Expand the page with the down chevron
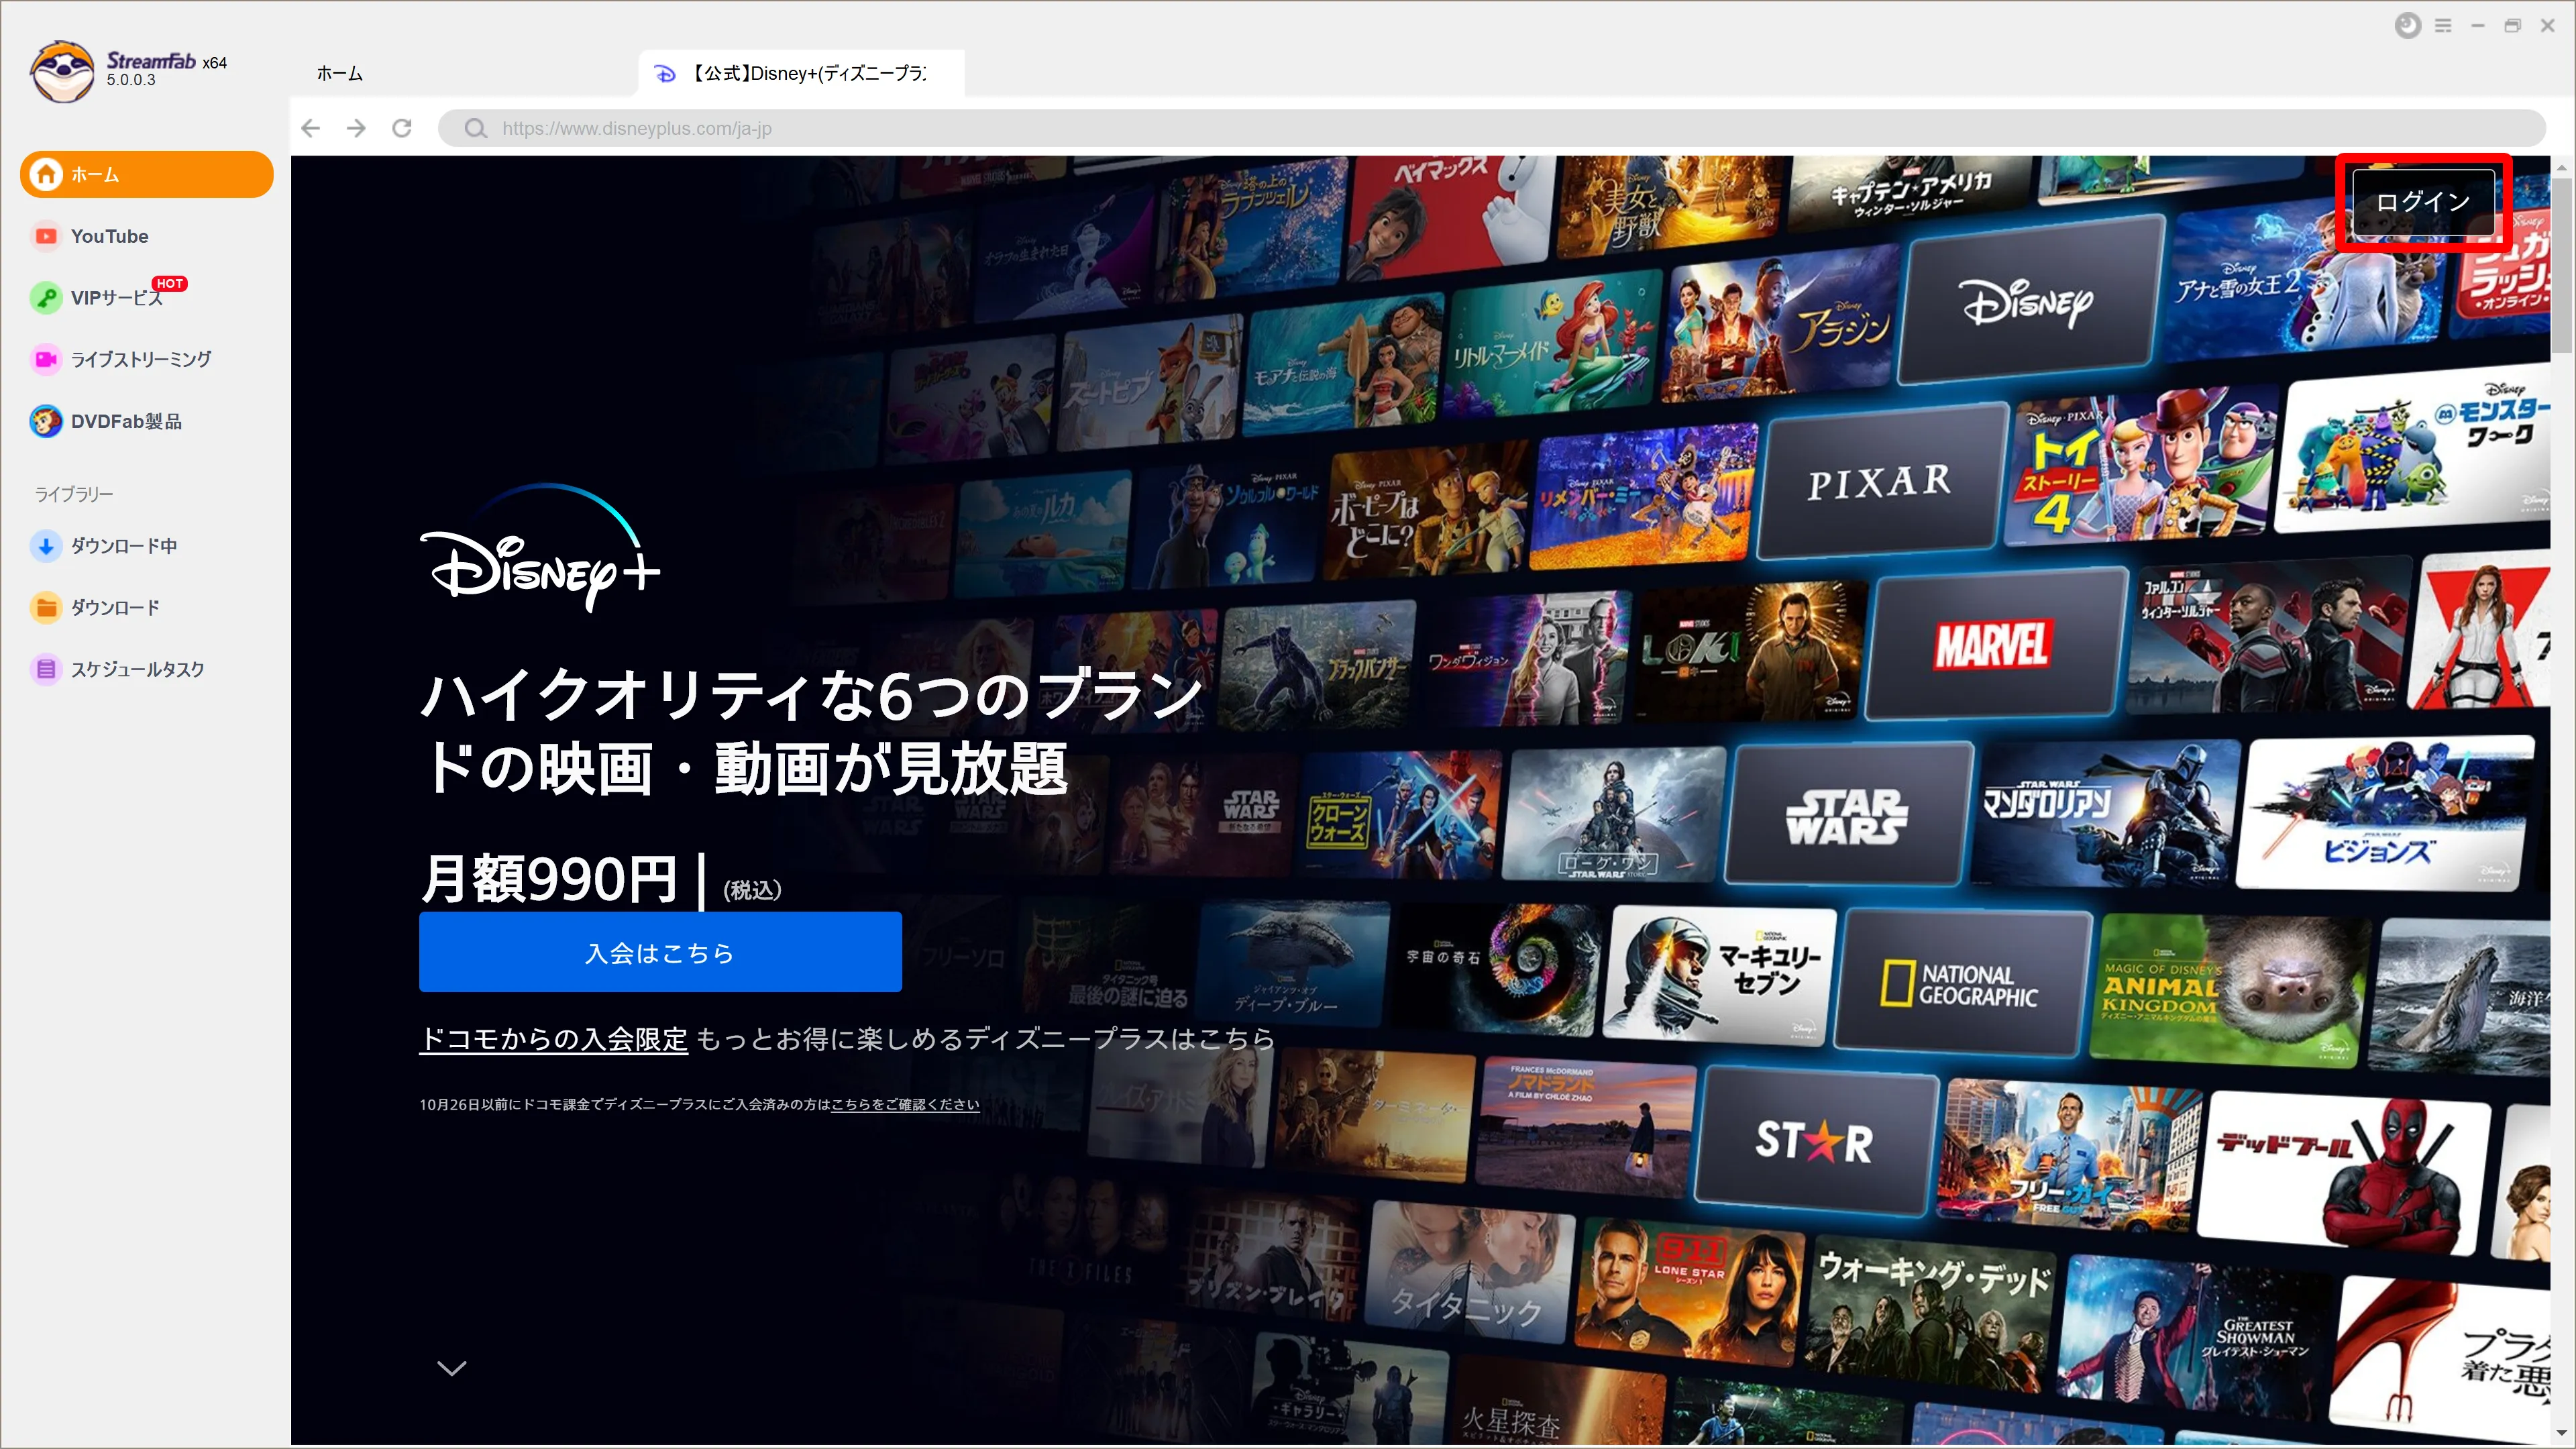Image resolution: width=2576 pixels, height=1449 pixels. pyautogui.click(x=452, y=1368)
